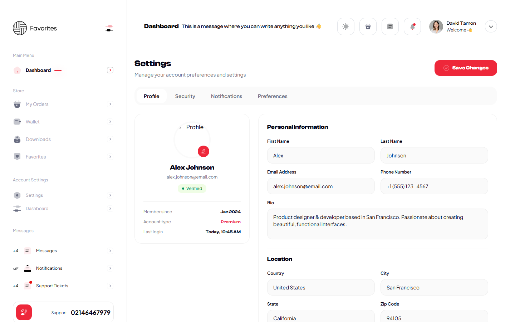Click the red edit profile picture button
This screenshot has height=322, width=515.
pos(203,151)
